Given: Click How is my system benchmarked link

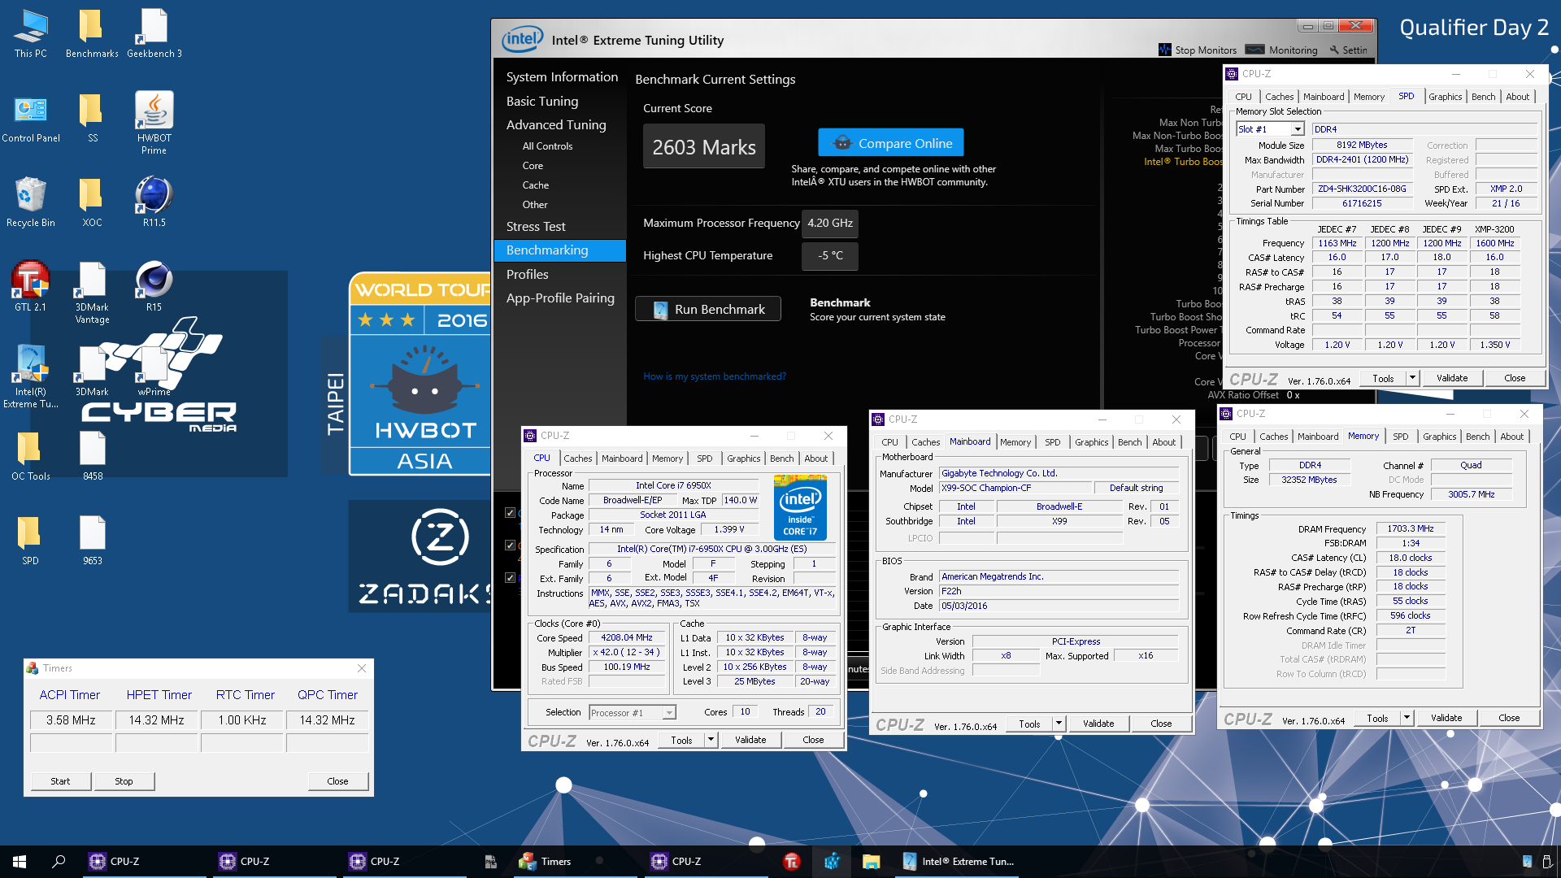Looking at the screenshot, I should tap(715, 376).
